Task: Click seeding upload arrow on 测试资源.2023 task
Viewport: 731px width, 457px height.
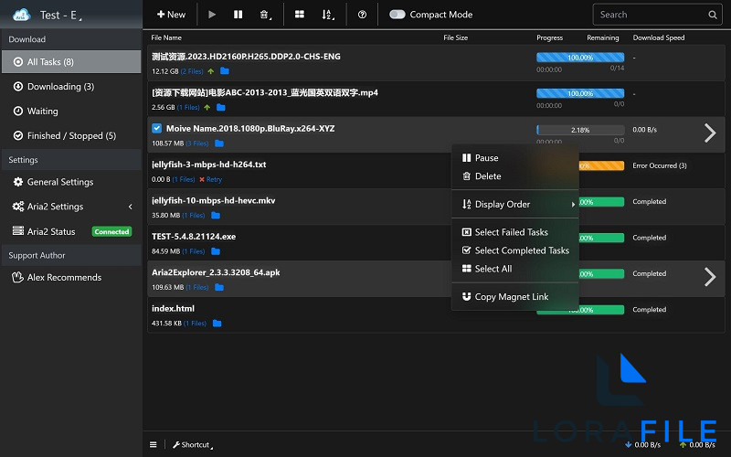Action: [211, 71]
